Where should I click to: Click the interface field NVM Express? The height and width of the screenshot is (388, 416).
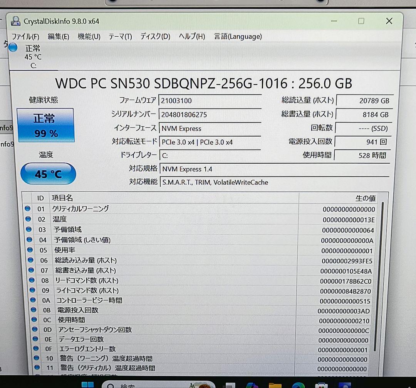tap(210, 129)
